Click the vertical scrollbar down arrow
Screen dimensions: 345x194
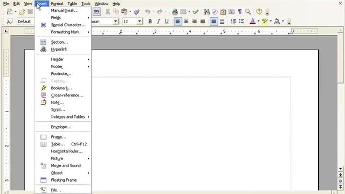340,169
